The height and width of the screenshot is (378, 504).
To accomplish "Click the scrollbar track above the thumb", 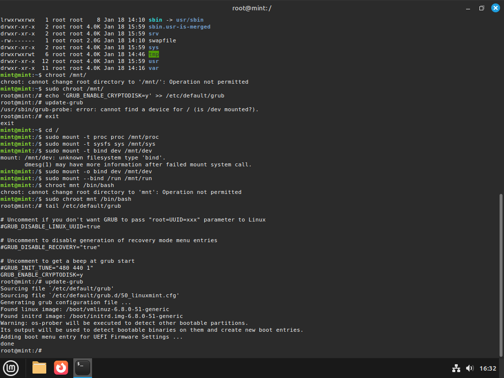I will coord(501,98).
